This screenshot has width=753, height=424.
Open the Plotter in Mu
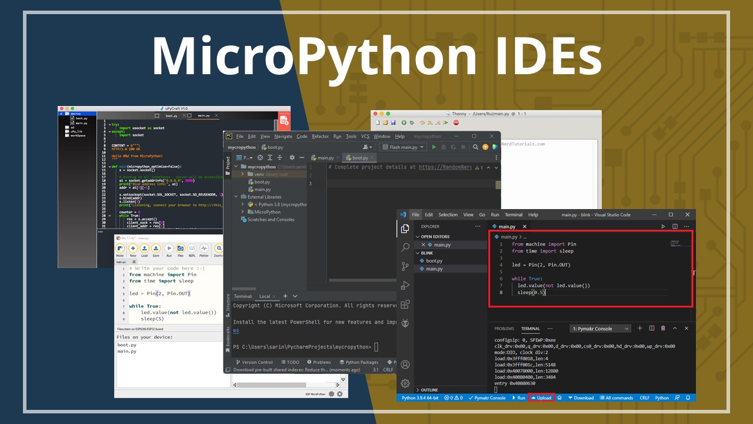point(204,249)
